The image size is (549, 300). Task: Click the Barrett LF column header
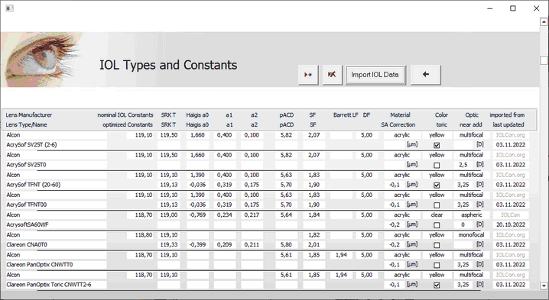coord(346,115)
